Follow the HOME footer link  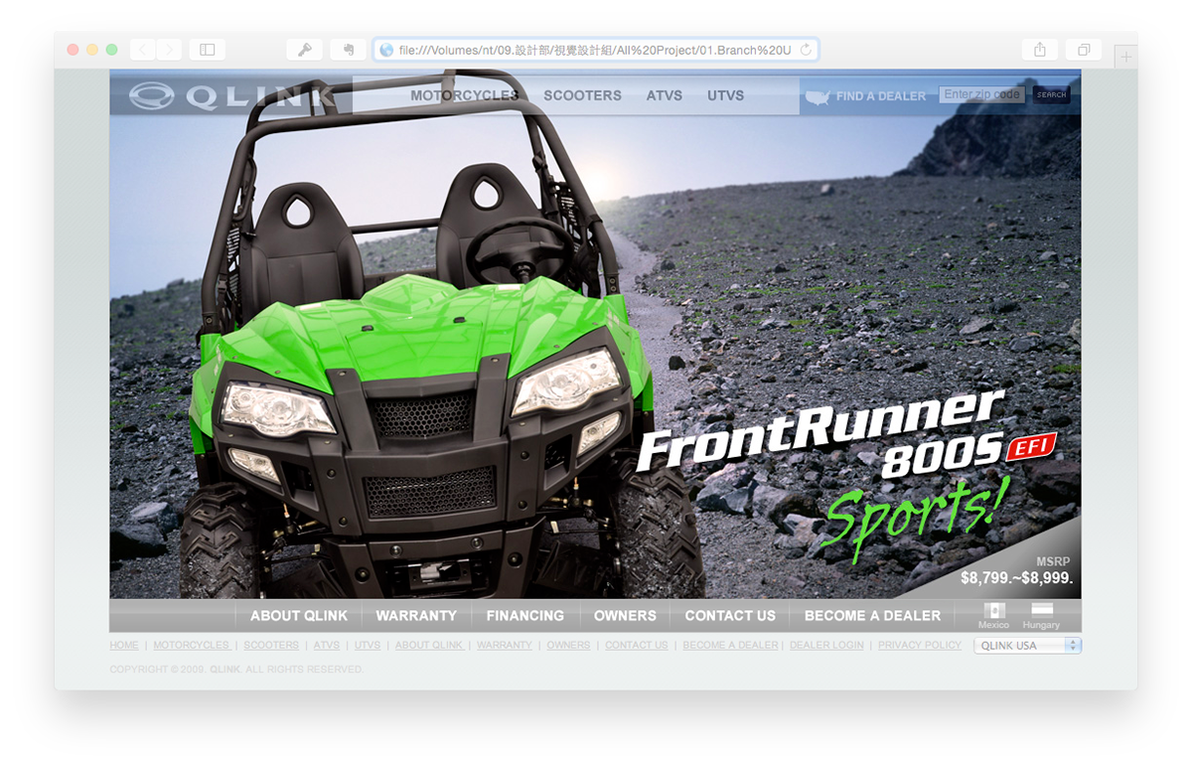(124, 646)
